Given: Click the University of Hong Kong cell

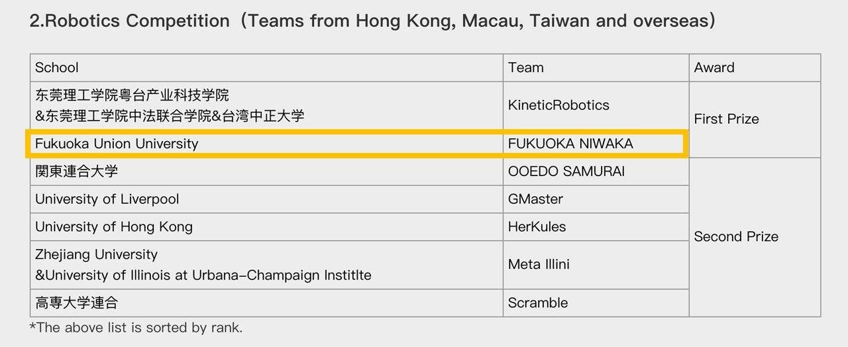Looking at the screenshot, I should (114, 227).
